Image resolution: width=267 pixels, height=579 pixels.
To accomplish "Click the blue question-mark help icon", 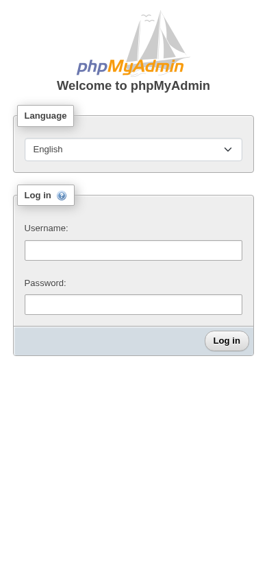I will pos(62,196).
